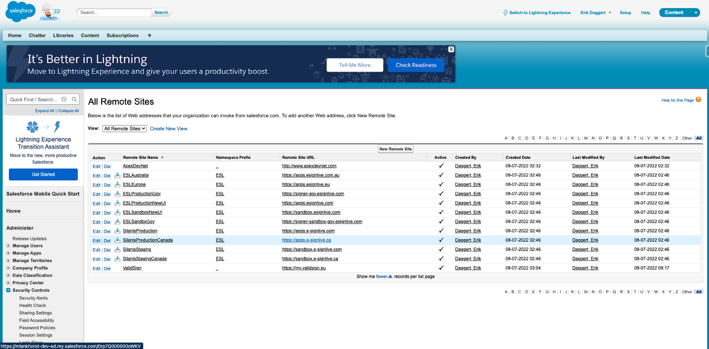This screenshot has width=709, height=349.
Task: Open the Chatter tab
Action: (37, 35)
